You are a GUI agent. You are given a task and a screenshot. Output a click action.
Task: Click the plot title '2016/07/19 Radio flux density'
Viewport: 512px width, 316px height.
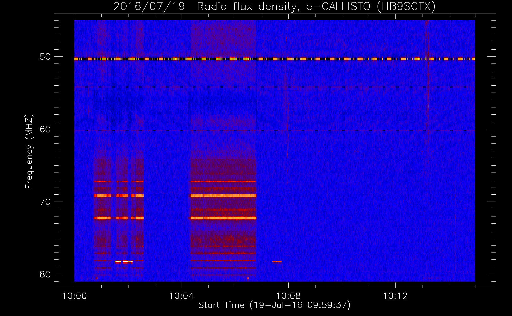pos(274,6)
